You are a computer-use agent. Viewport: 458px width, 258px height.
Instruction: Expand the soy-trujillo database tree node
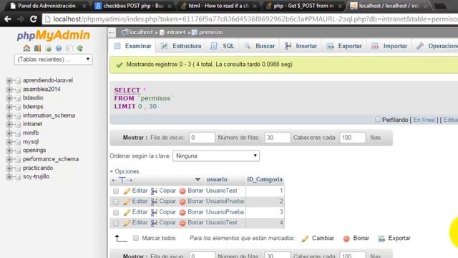coord(9,177)
